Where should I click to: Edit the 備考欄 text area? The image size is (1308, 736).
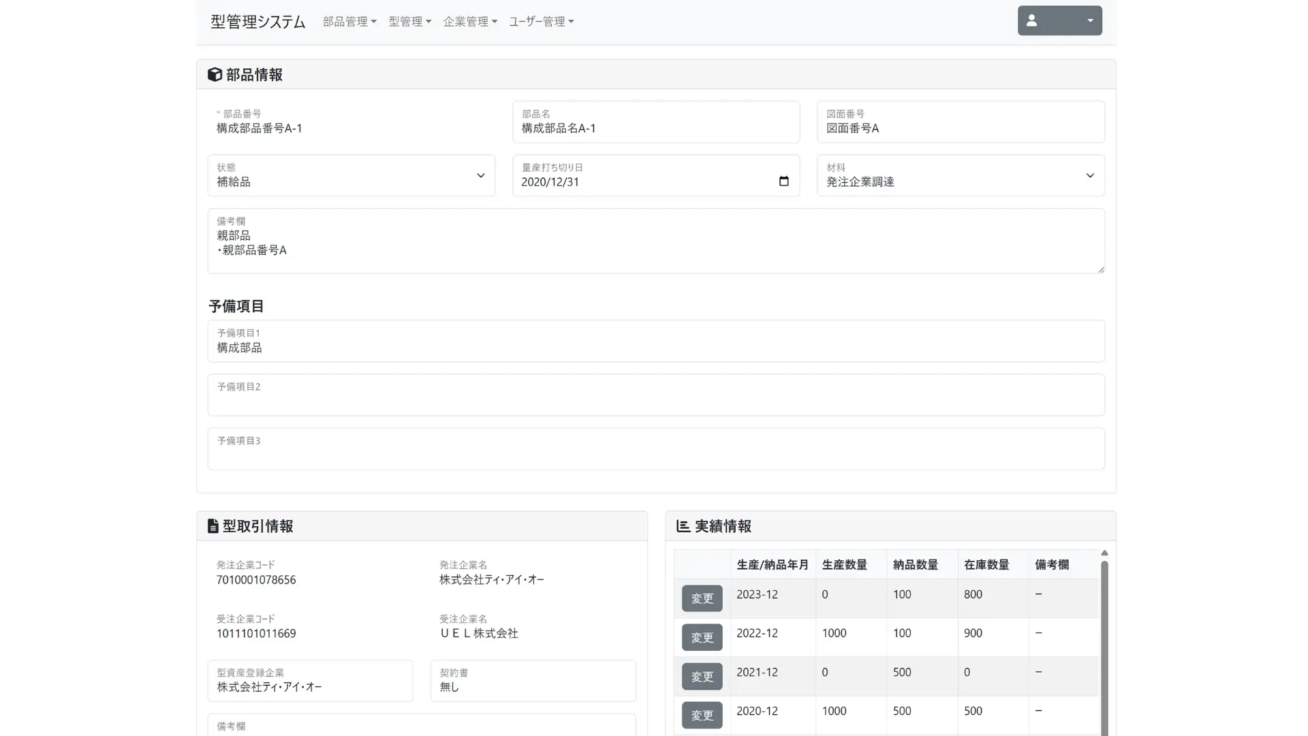(654, 242)
